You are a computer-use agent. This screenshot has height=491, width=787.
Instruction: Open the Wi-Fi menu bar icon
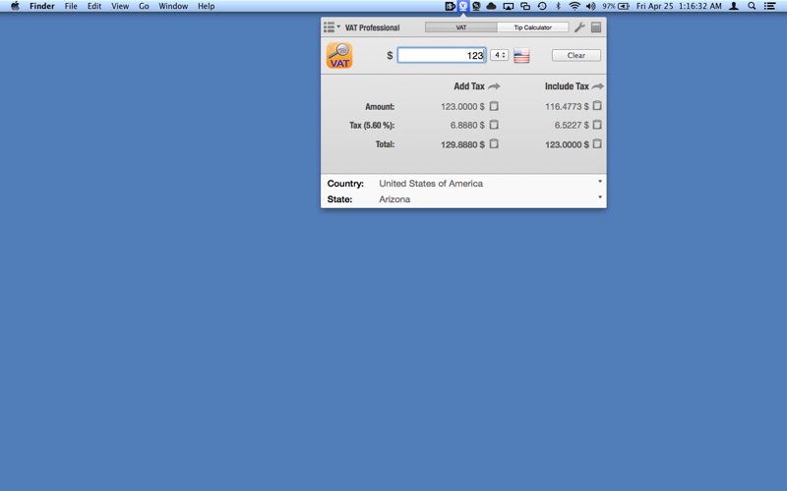coord(575,6)
